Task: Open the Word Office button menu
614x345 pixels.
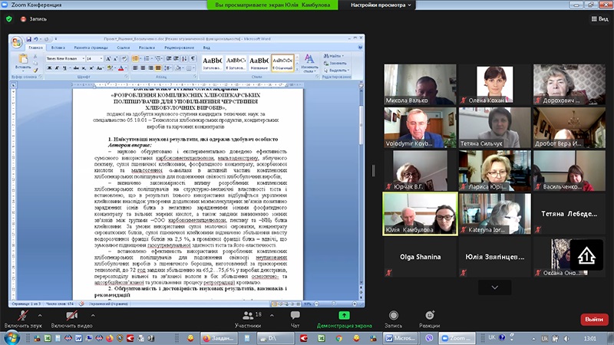Action: tap(16, 42)
